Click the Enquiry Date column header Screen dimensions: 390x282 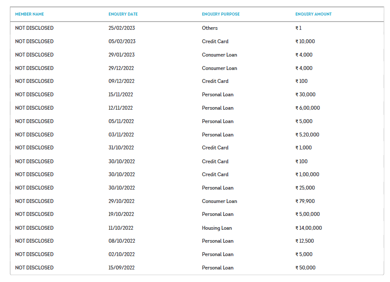pos(123,14)
